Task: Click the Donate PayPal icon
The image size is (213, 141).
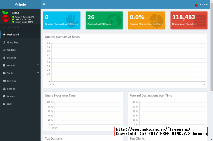Action: click(x=4, y=96)
